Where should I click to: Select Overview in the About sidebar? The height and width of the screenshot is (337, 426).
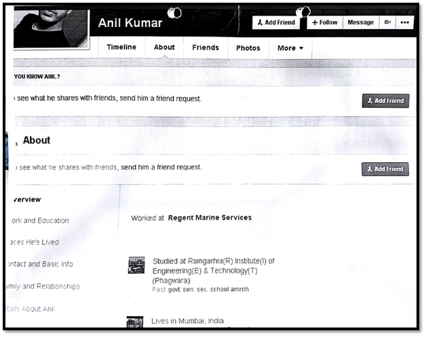coord(27,199)
